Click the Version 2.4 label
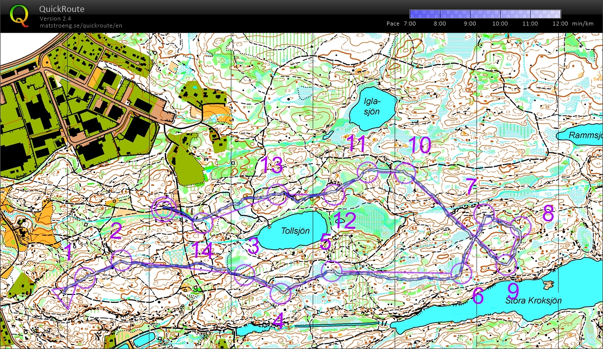Image resolution: width=603 pixels, height=349 pixels. pos(55,19)
